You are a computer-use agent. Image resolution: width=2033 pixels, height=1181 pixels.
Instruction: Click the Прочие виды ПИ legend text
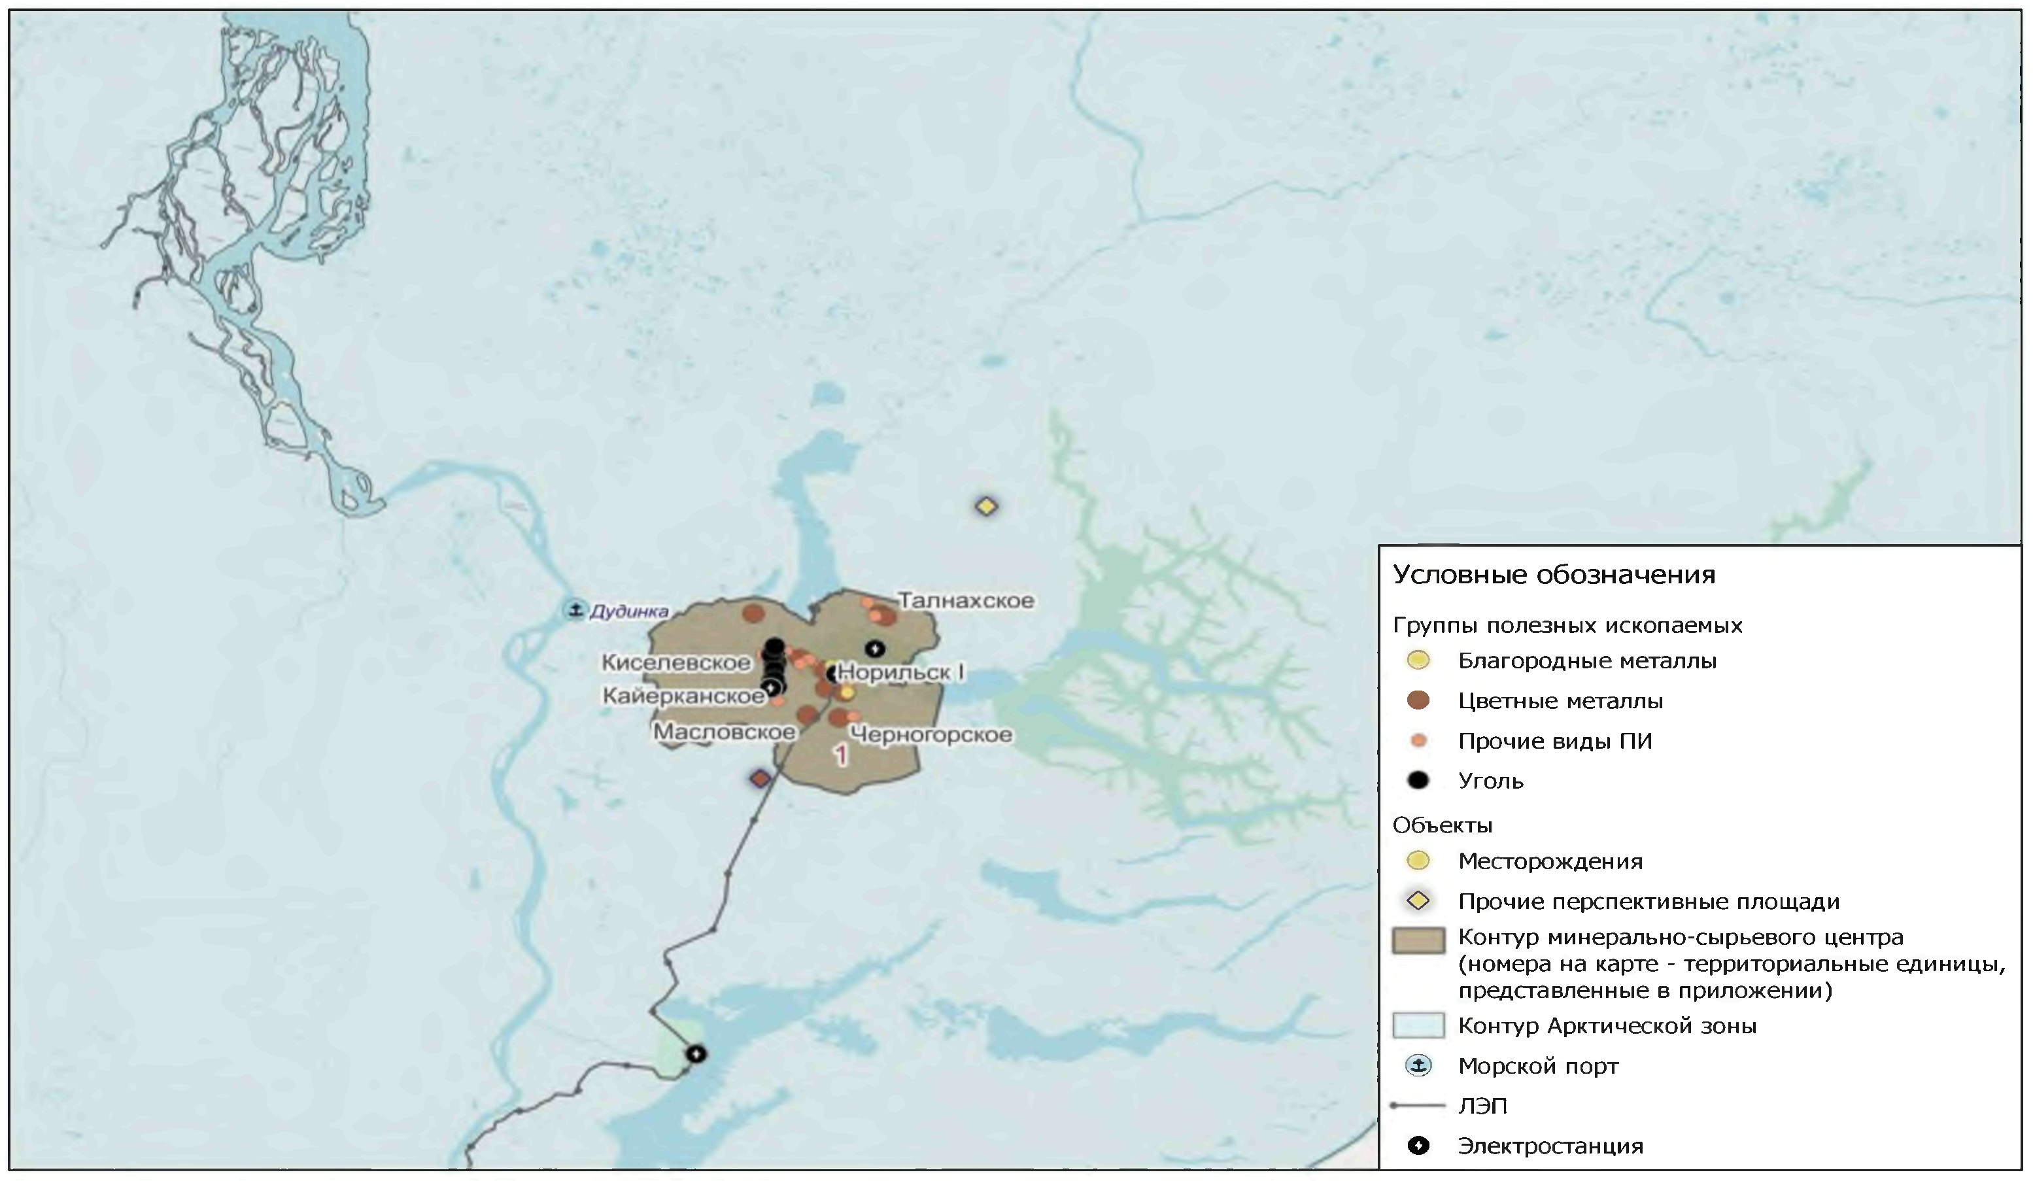point(1554,740)
